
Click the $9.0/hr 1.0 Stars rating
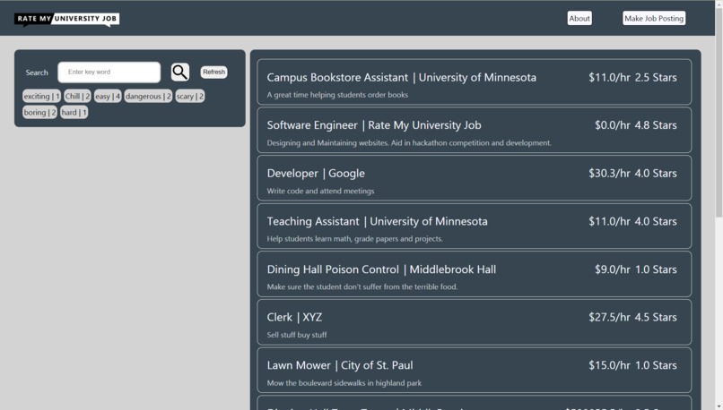click(x=635, y=269)
